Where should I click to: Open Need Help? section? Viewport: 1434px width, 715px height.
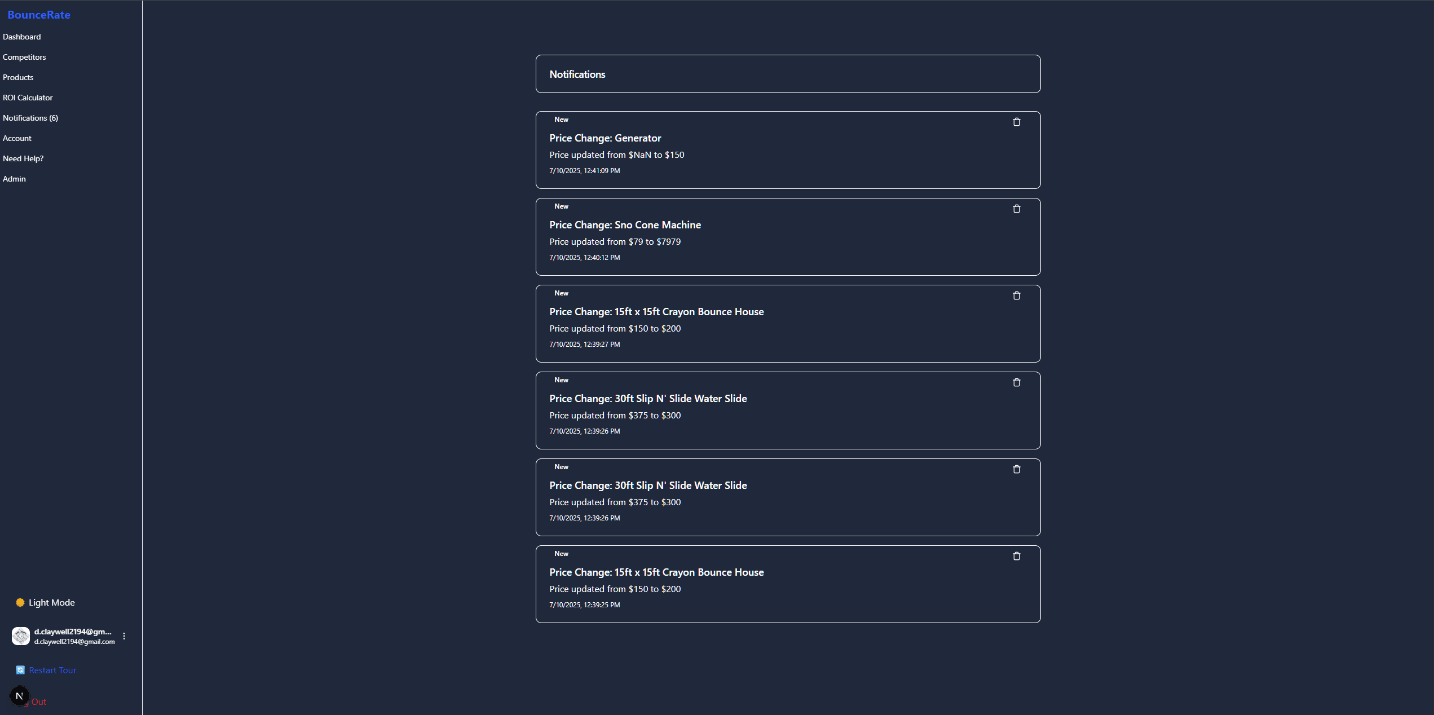[x=23, y=158]
